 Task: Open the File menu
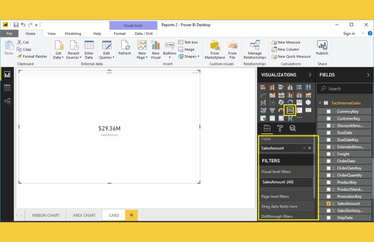tap(9, 34)
